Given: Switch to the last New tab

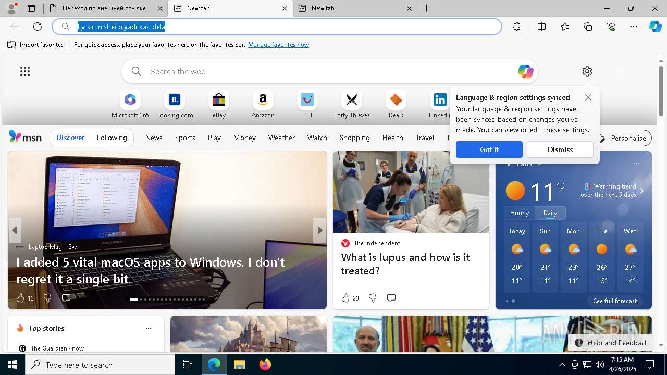Looking at the screenshot, I should coord(354,8).
